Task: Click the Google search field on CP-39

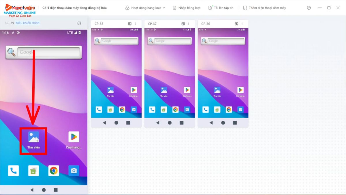Action: [48, 52]
